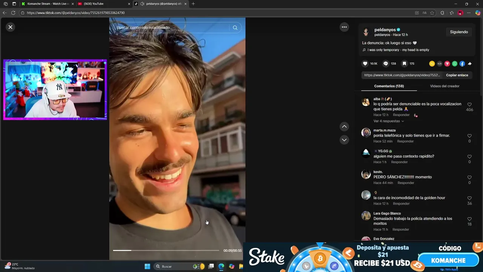The width and height of the screenshot is (483, 272).
Task: Click the video progress bar
Action: click(x=166, y=250)
